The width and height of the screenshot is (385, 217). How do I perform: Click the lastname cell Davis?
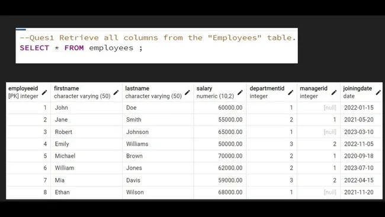pyautogui.click(x=158, y=180)
